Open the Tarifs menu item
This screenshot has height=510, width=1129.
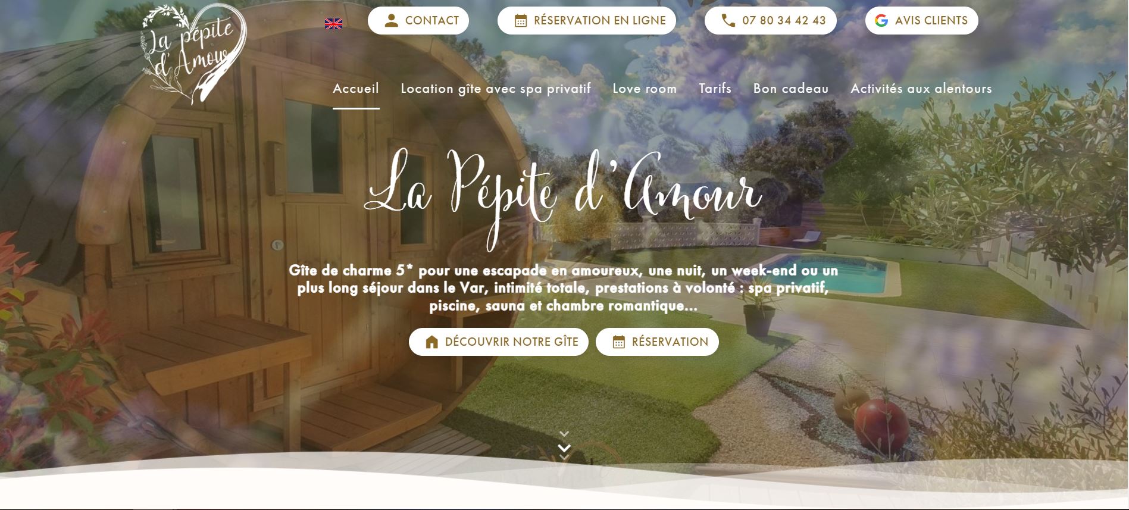pos(715,89)
